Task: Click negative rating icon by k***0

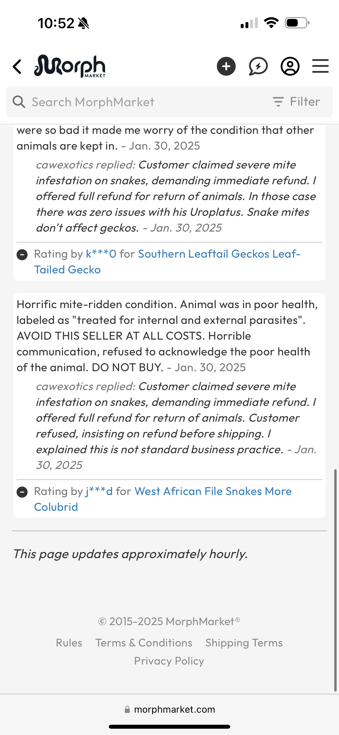Action: click(x=22, y=254)
